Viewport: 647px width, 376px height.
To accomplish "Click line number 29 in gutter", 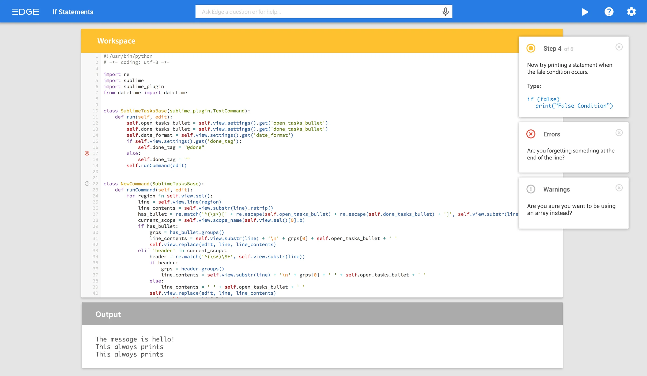I will pyautogui.click(x=95, y=226).
